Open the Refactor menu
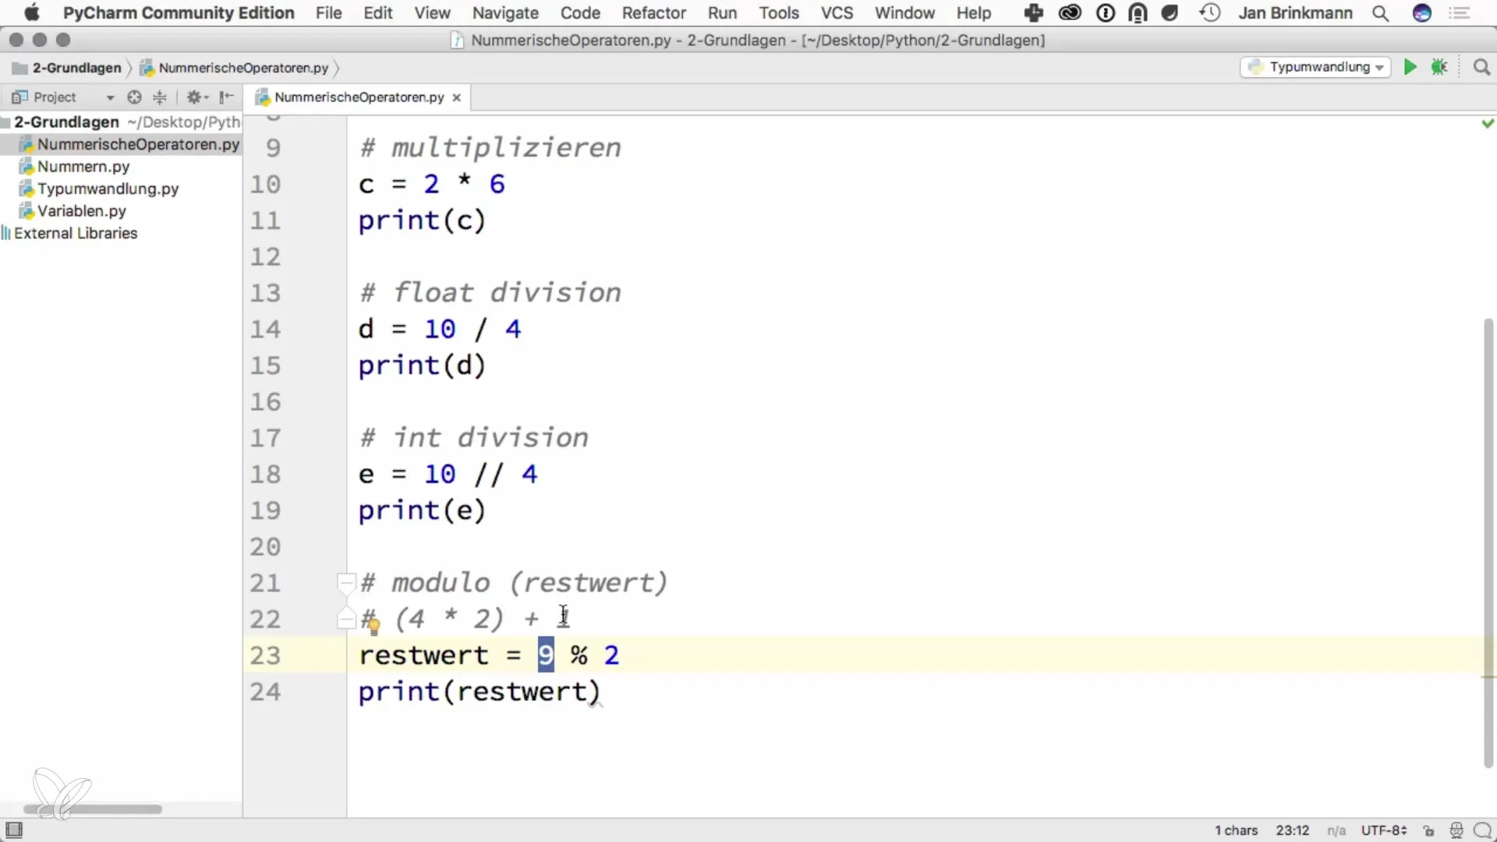Viewport: 1497px width, 842px height. point(653,12)
